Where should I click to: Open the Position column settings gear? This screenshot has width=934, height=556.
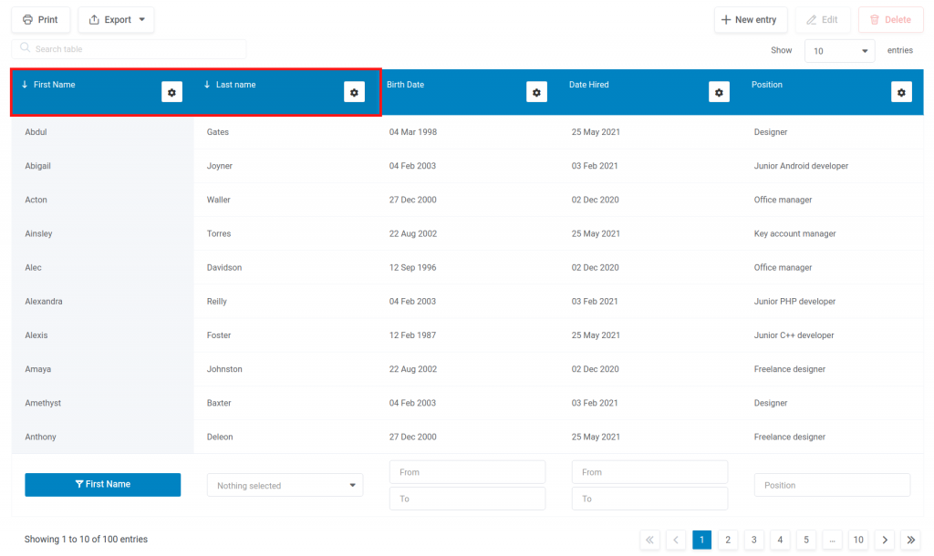901,91
